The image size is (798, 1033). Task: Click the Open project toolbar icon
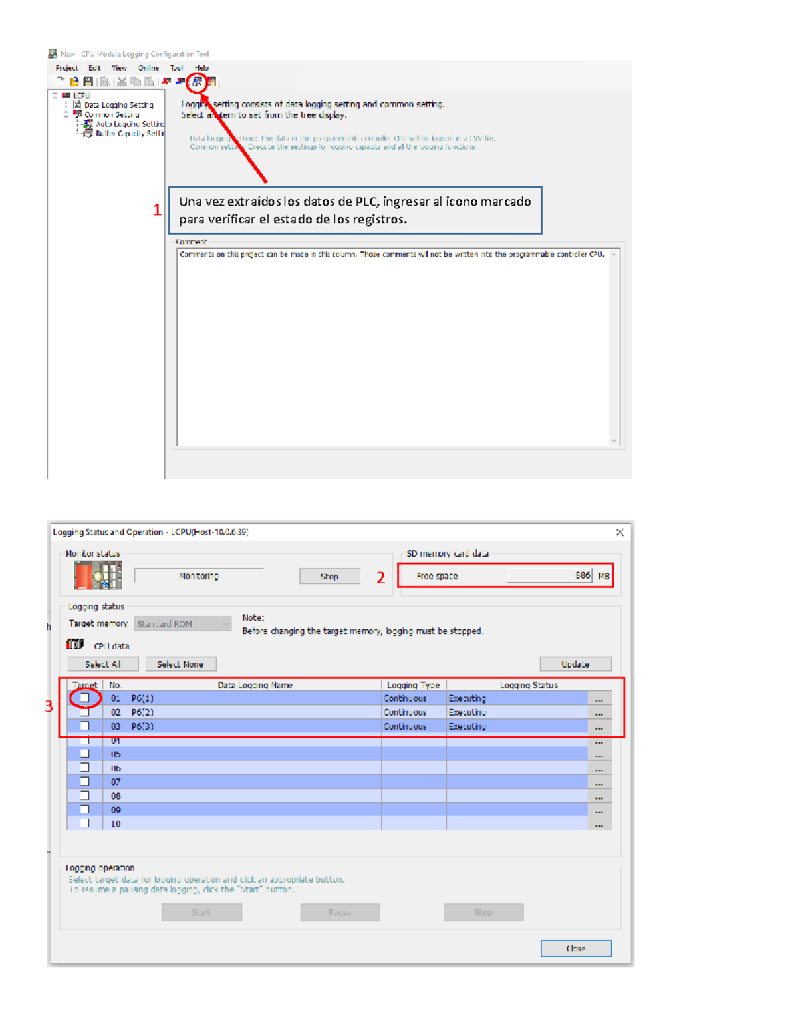pyautogui.click(x=73, y=81)
